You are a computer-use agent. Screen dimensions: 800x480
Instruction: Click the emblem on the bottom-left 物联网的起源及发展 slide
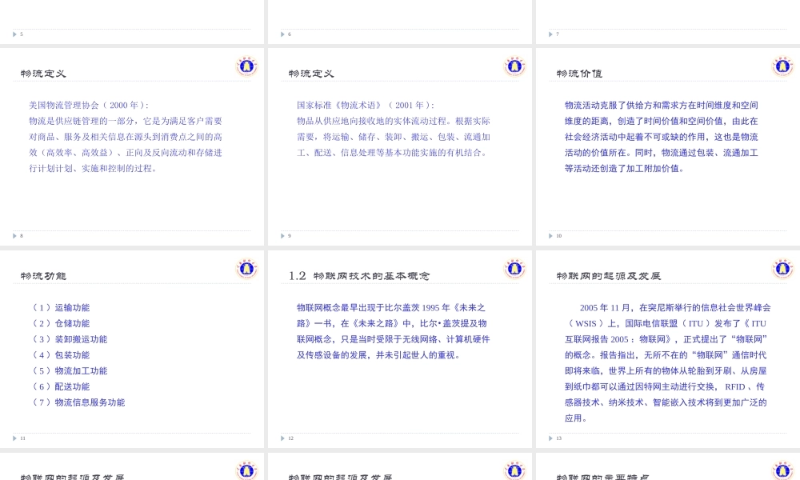pyautogui.click(x=247, y=470)
